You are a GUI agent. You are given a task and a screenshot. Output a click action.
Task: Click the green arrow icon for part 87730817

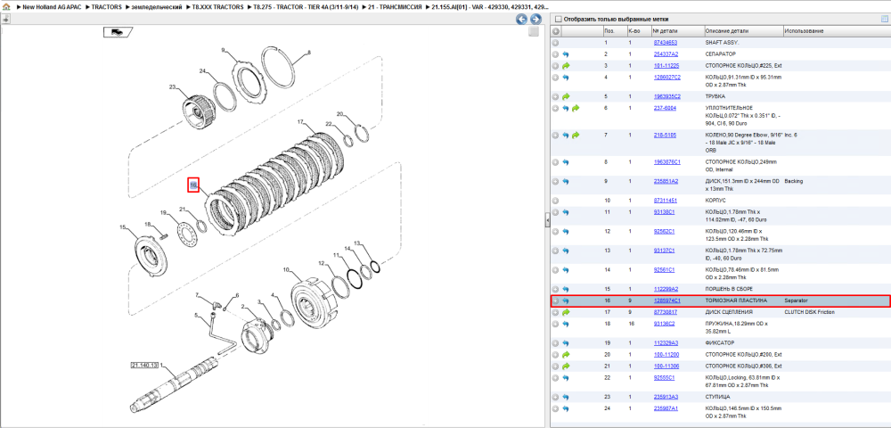pos(566,312)
